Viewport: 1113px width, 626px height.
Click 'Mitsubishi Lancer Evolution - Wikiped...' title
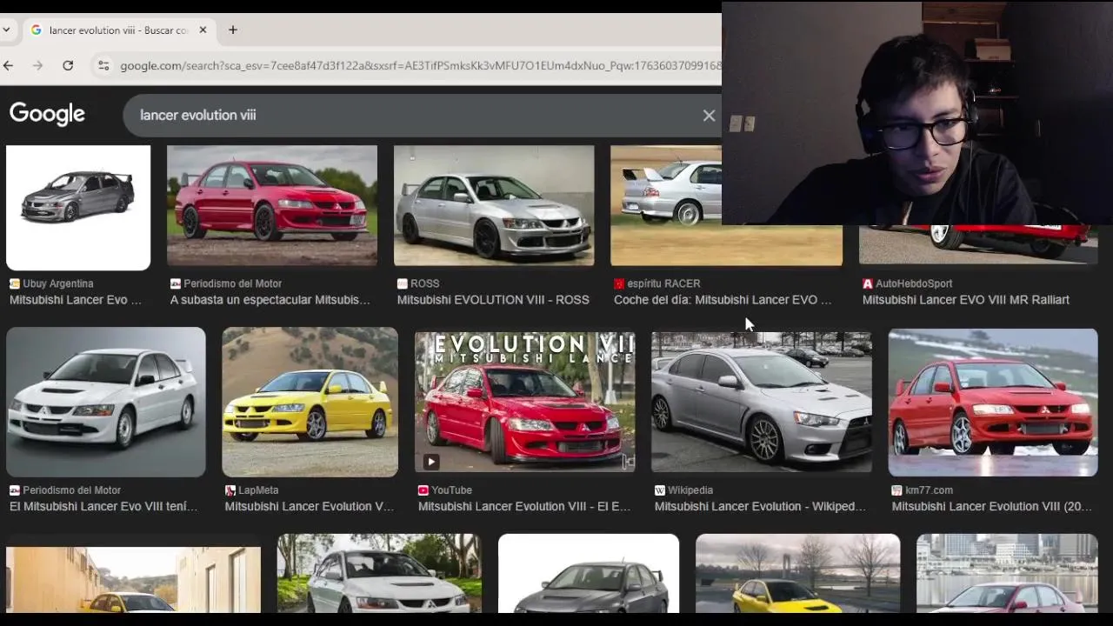(760, 506)
